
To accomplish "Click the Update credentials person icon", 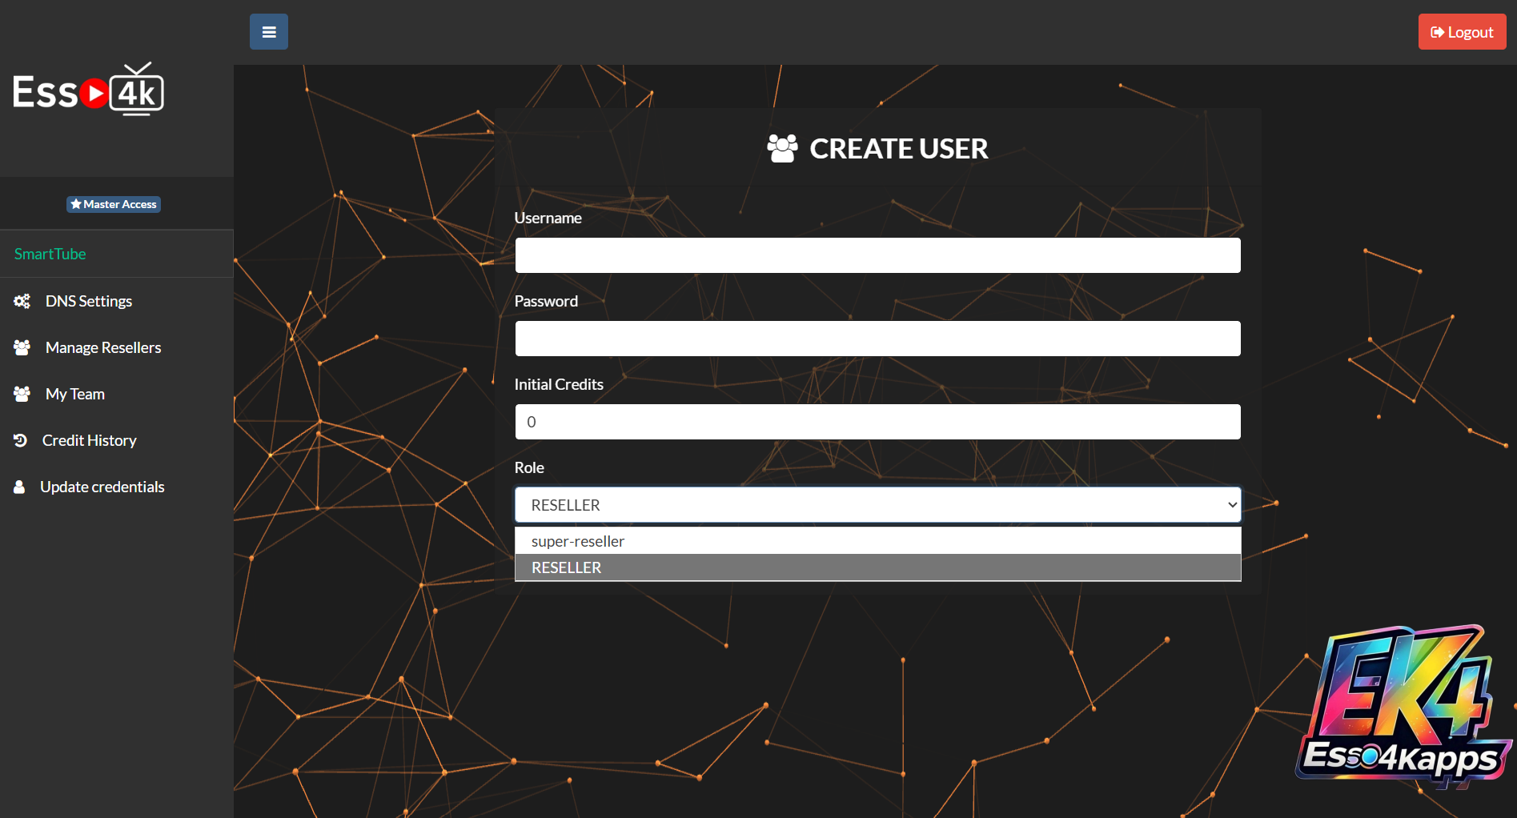I will pyautogui.click(x=19, y=487).
